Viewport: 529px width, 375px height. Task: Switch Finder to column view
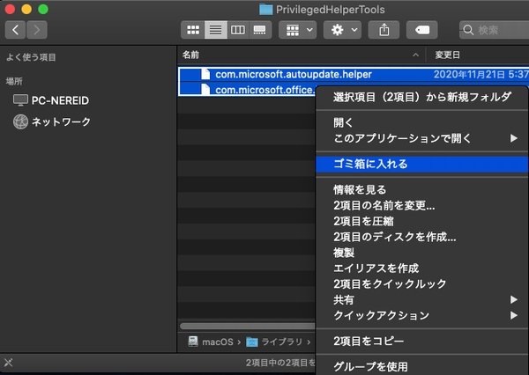coord(238,30)
